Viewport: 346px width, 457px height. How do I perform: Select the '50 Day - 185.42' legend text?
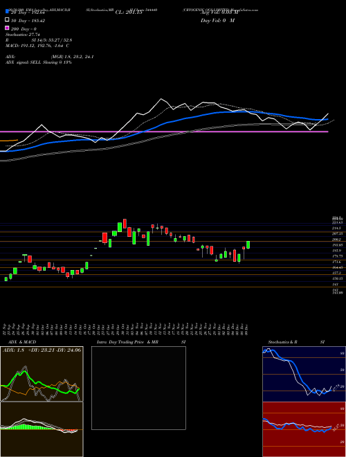(x=28, y=21)
